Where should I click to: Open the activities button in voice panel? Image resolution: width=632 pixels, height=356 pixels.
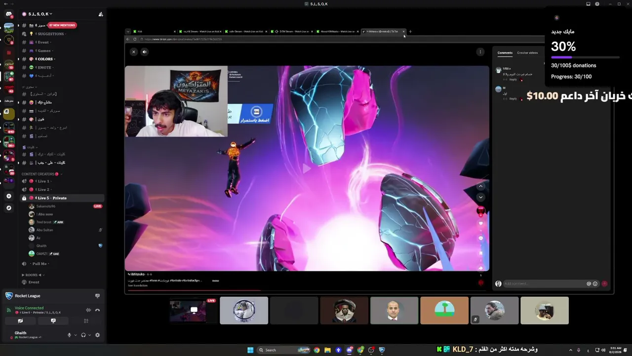click(86, 321)
